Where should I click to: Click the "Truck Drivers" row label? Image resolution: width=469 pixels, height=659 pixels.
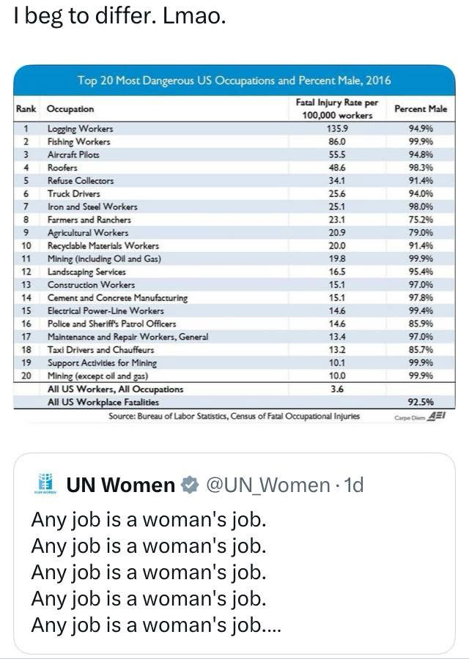(x=74, y=193)
